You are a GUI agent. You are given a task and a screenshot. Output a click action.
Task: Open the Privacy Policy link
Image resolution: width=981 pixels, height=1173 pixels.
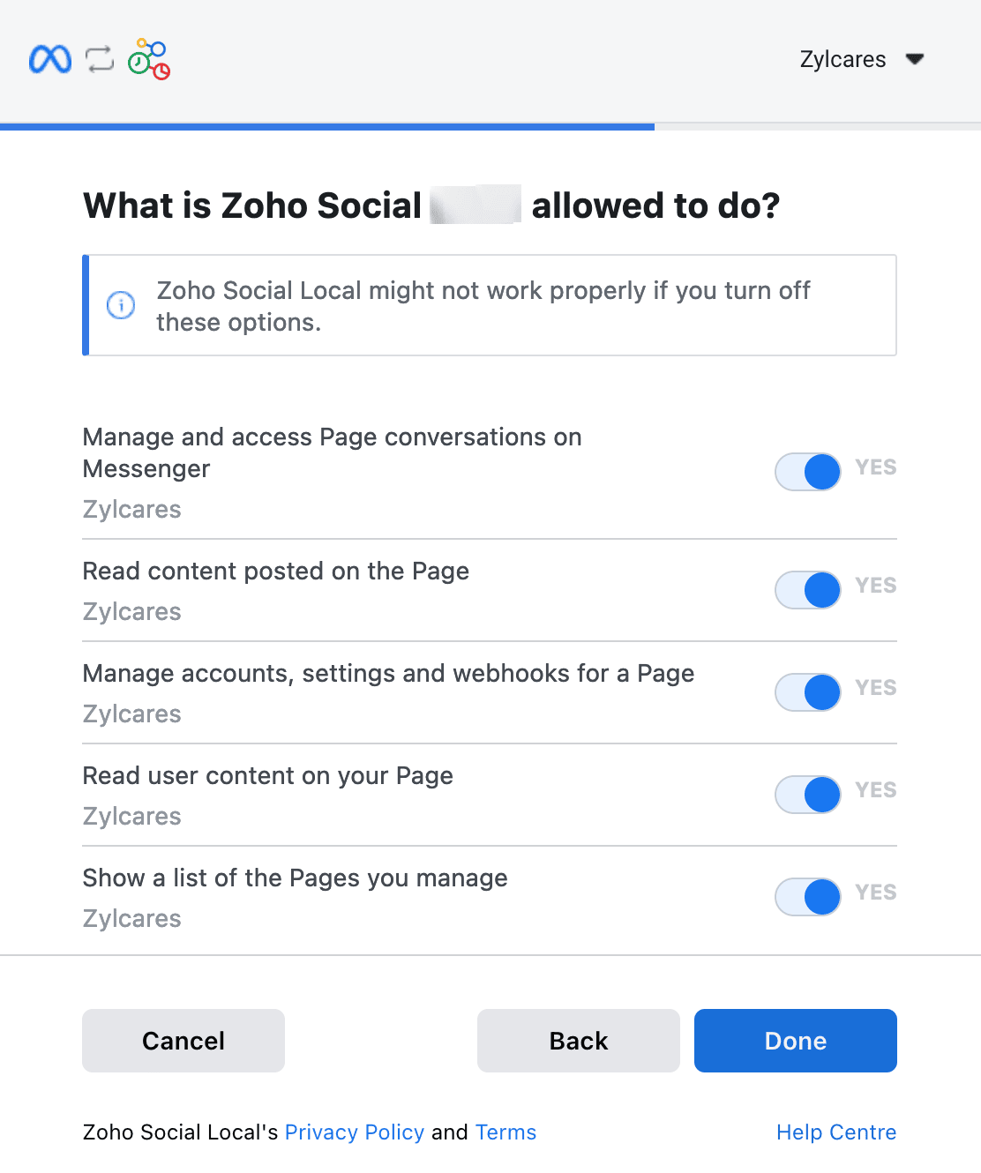coord(355,1132)
